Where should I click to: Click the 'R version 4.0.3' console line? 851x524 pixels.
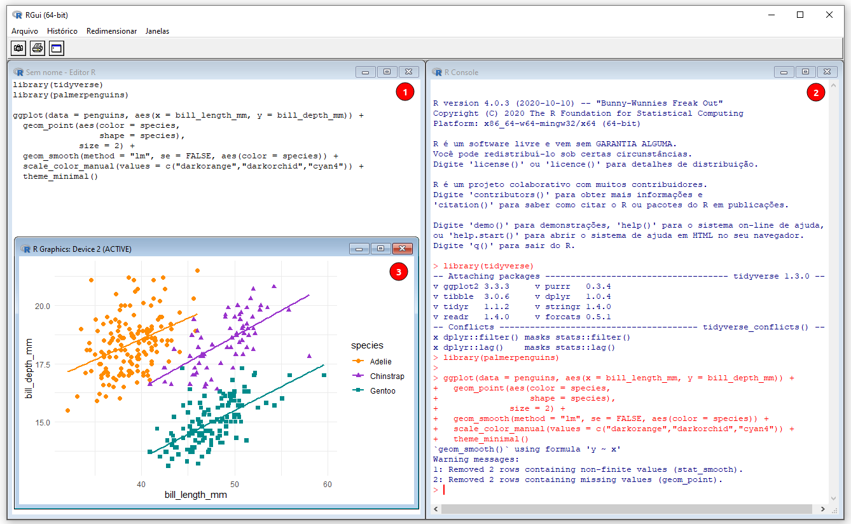coord(578,103)
